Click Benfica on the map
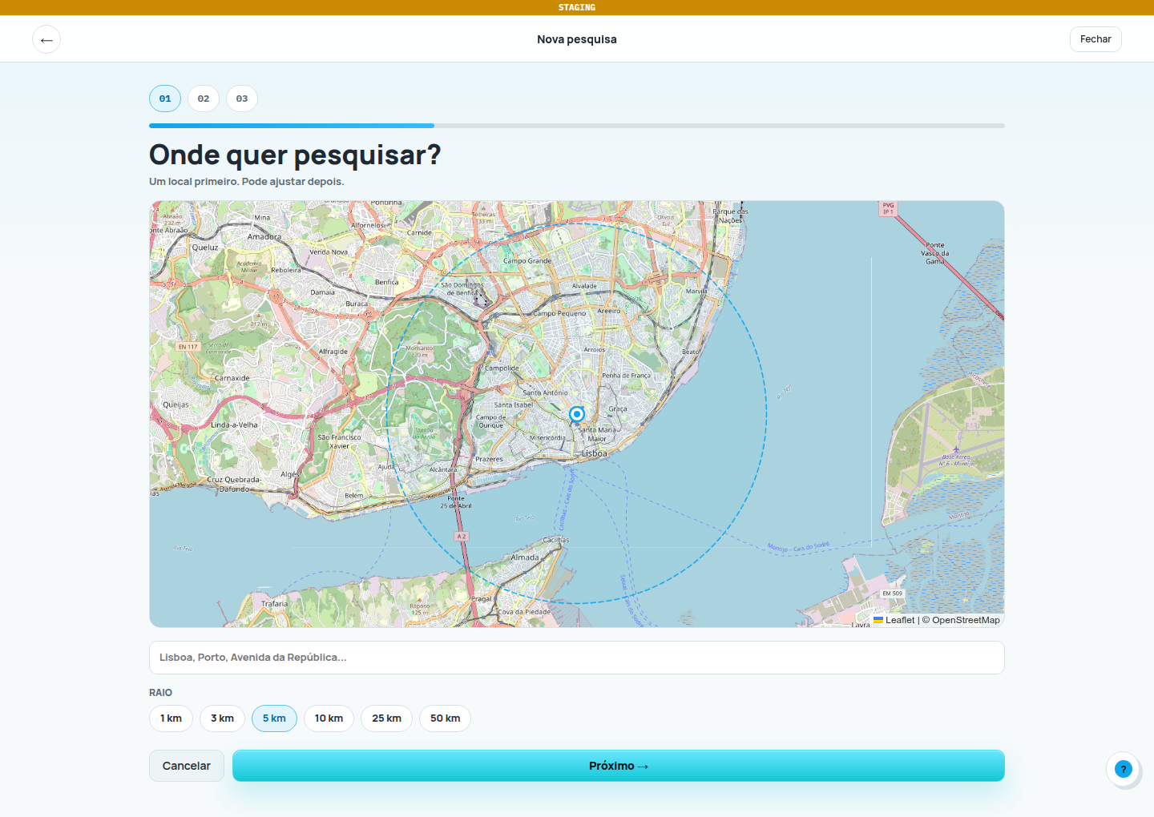The height and width of the screenshot is (817, 1154). click(x=386, y=283)
